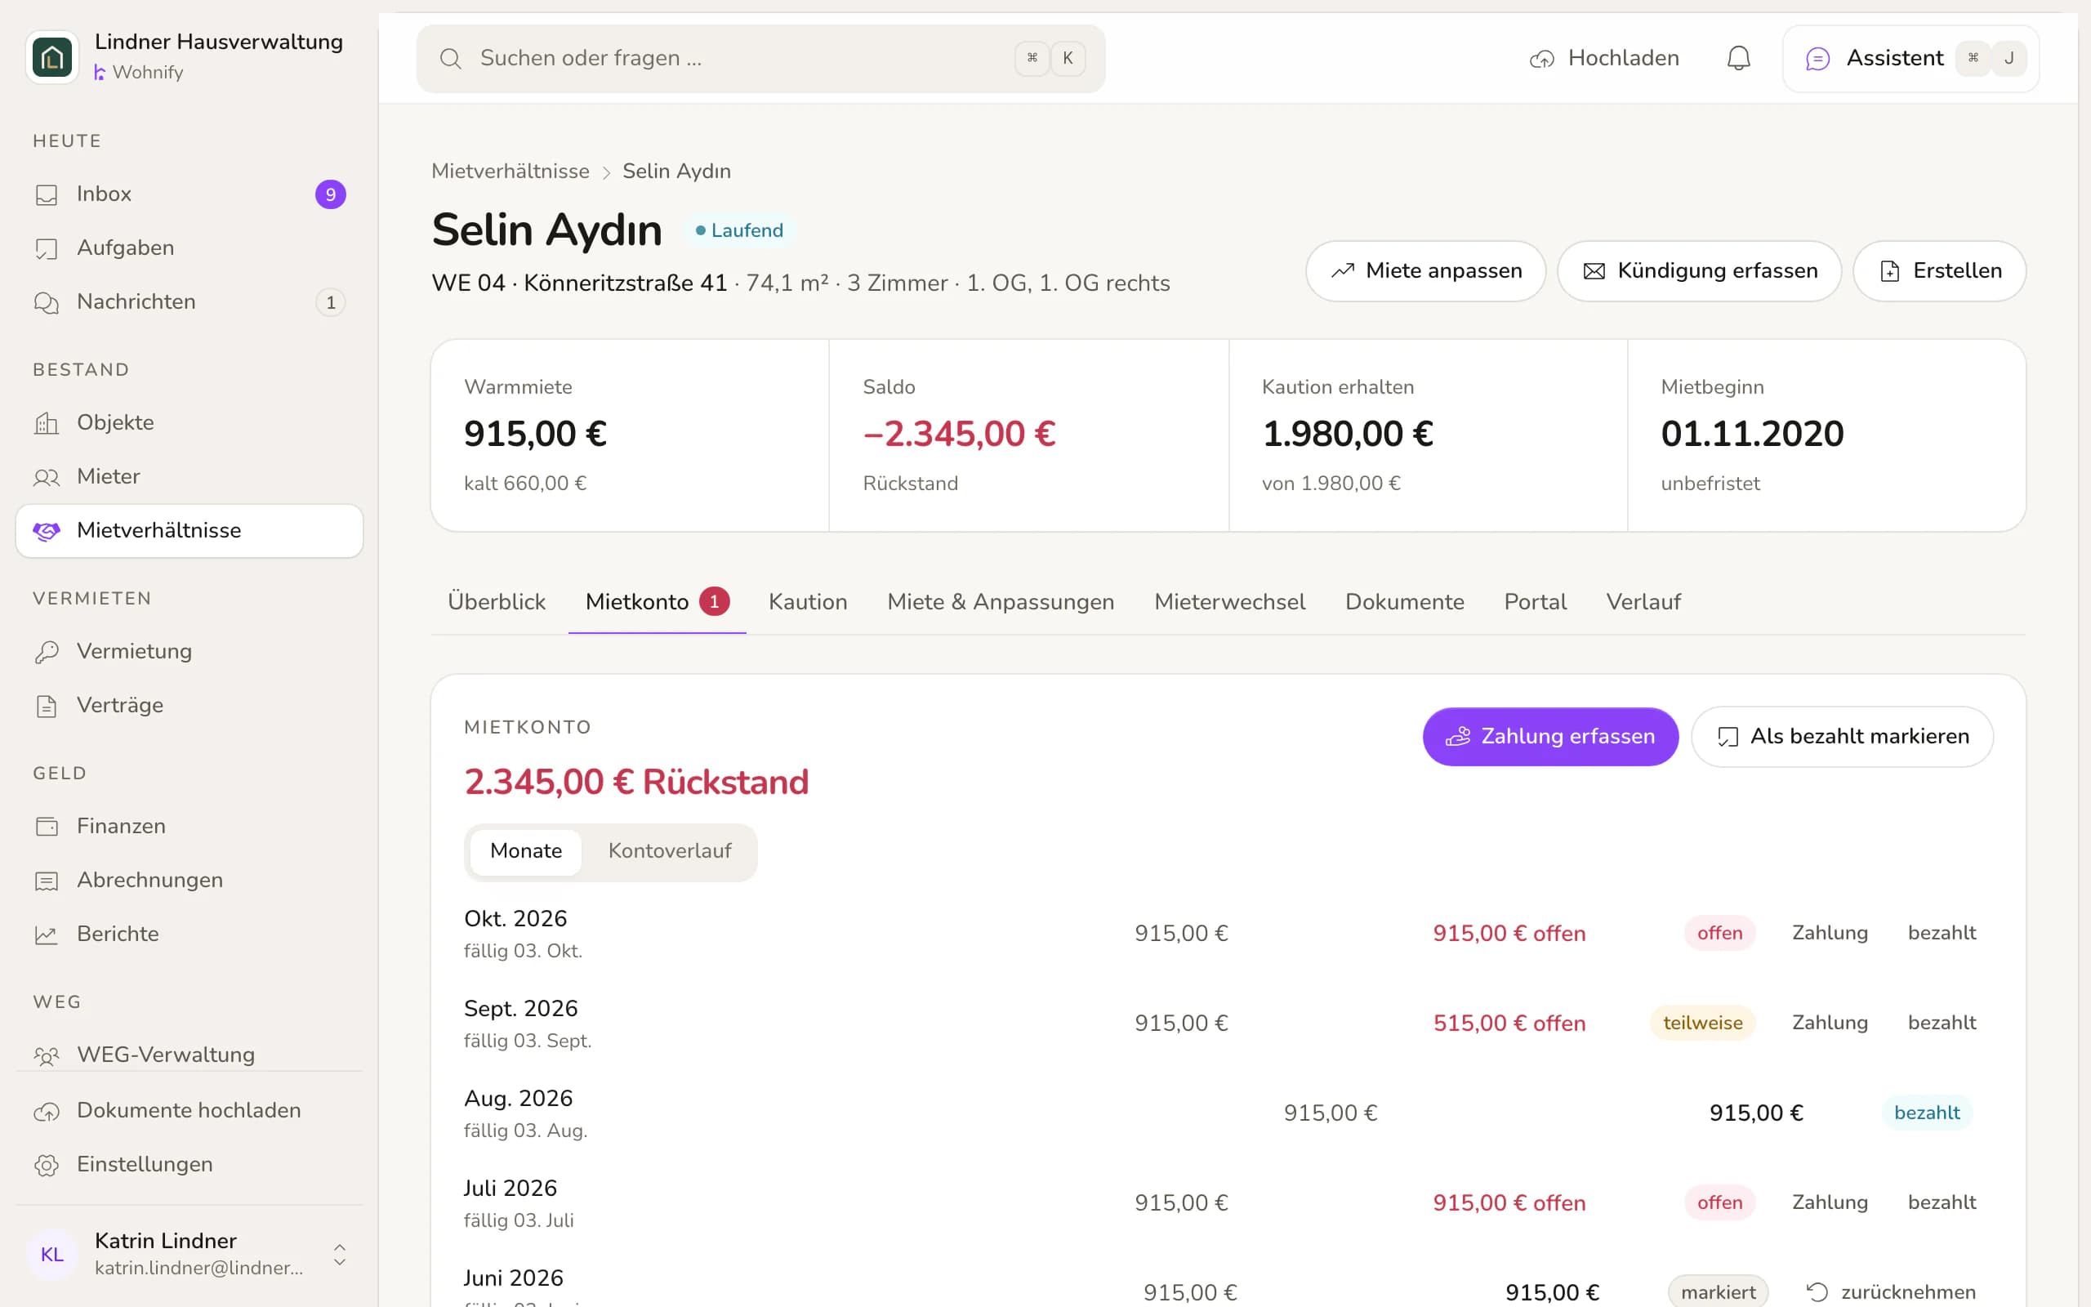The height and width of the screenshot is (1307, 2091).
Task: Open Nachrichten in the sidebar
Action: pos(189,301)
